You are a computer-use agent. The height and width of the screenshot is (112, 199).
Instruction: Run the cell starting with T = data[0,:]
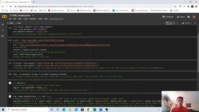click(x=10, y=83)
